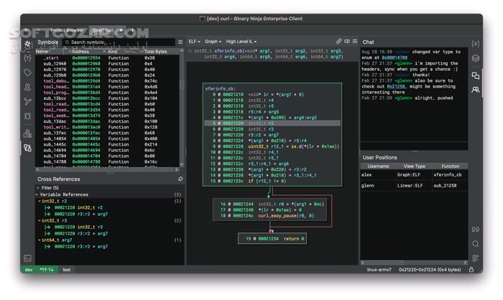Viewport: 503px width, 300px height.
Task: Click the symbols list horizontal scrollbar
Action: (107, 169)
